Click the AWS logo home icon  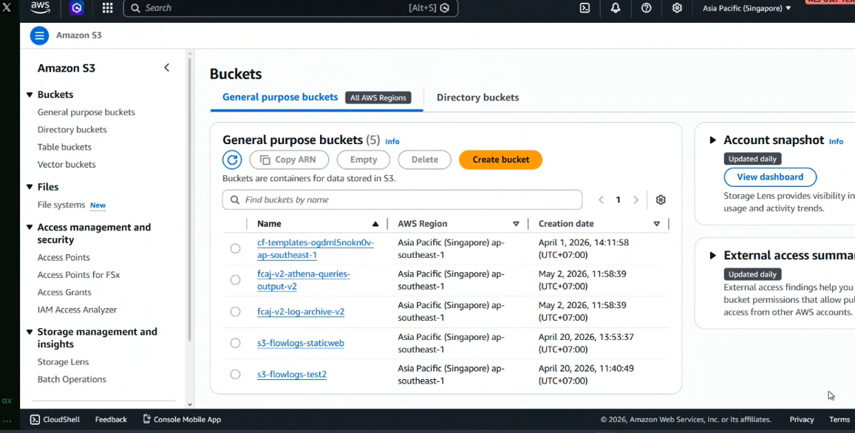tap(41, 7)
